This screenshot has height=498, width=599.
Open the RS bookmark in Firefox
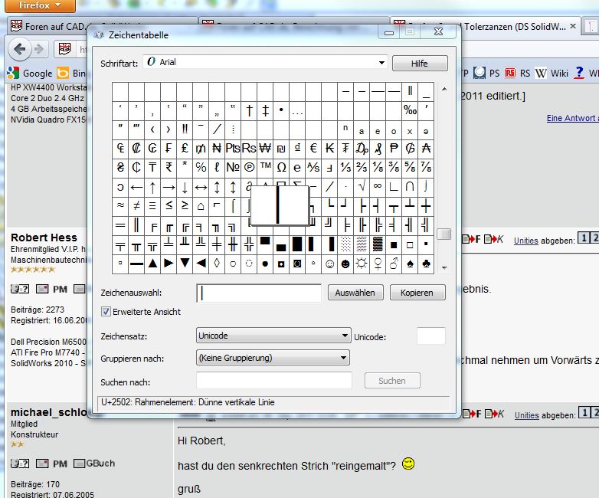(518, 73)
